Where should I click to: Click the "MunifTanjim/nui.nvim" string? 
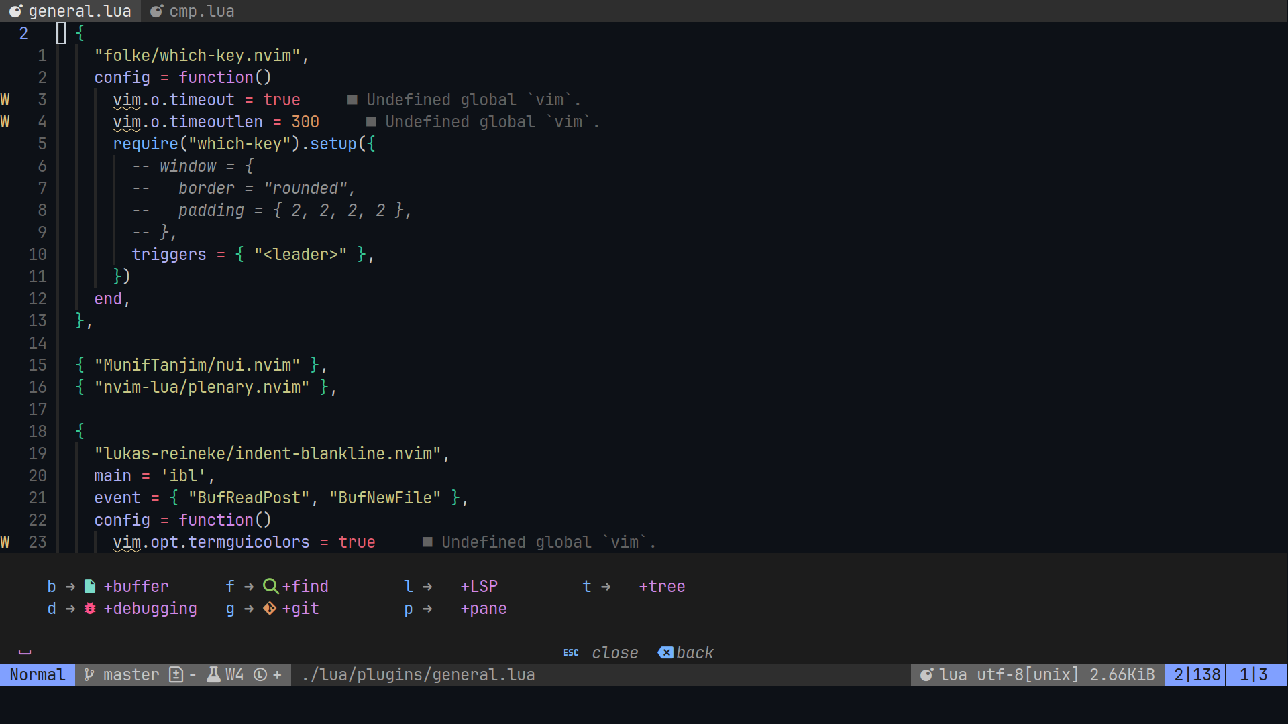[197, 365]
